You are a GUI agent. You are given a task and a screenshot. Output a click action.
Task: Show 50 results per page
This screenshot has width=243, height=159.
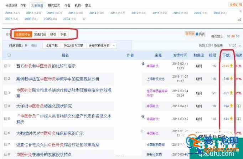[238, 36]
